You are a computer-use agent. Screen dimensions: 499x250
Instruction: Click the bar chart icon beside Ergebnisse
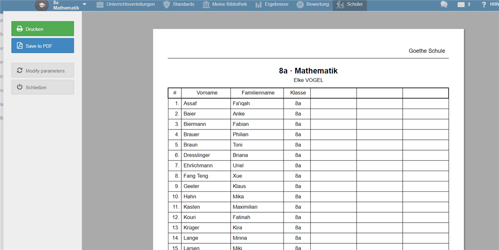click(x=258, y=5)
